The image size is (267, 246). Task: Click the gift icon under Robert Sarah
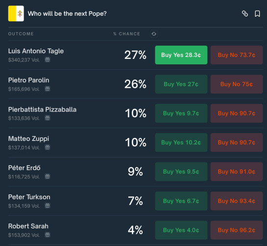tap(48, 235)
